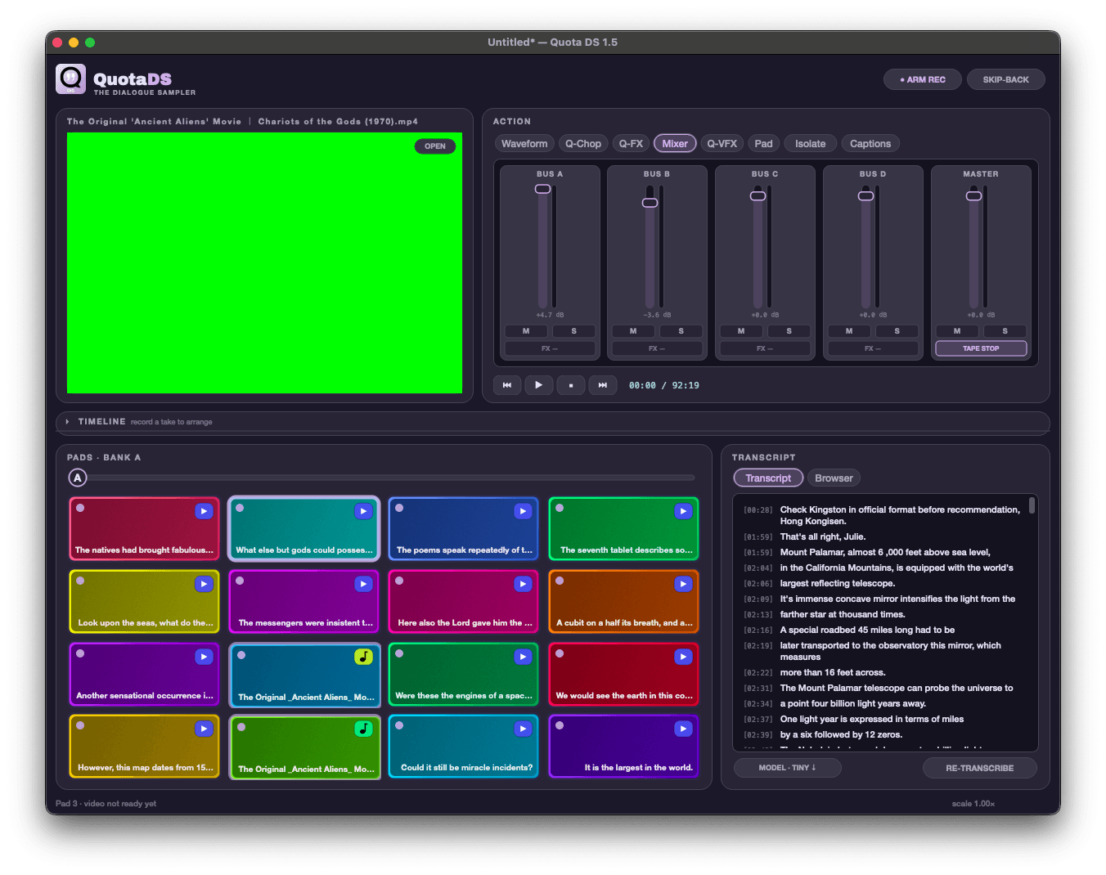
Task: Click the Arm Rec button
Action: [923, 79]
